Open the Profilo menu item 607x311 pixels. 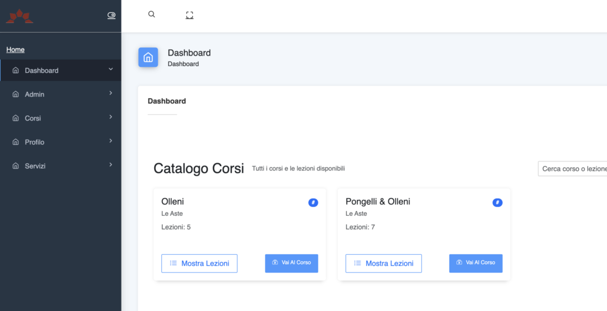pos(34,142)
